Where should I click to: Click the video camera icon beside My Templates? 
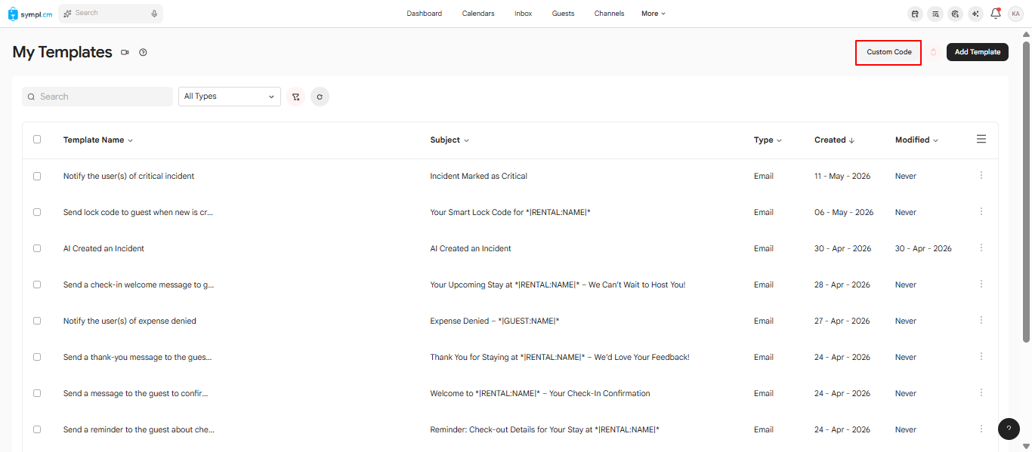pos(125,52)
